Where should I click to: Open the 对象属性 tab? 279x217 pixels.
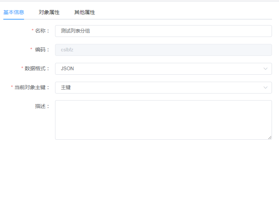(49, 12)
